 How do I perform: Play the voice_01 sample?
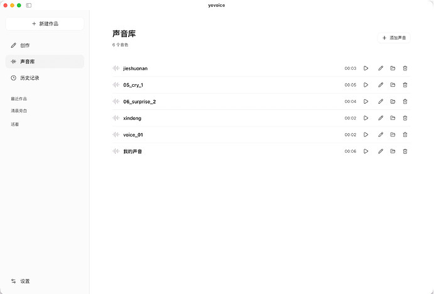366,134
